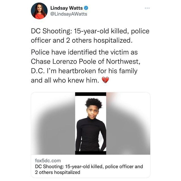Click the blurred left side of card image

[x=53, y=123]
